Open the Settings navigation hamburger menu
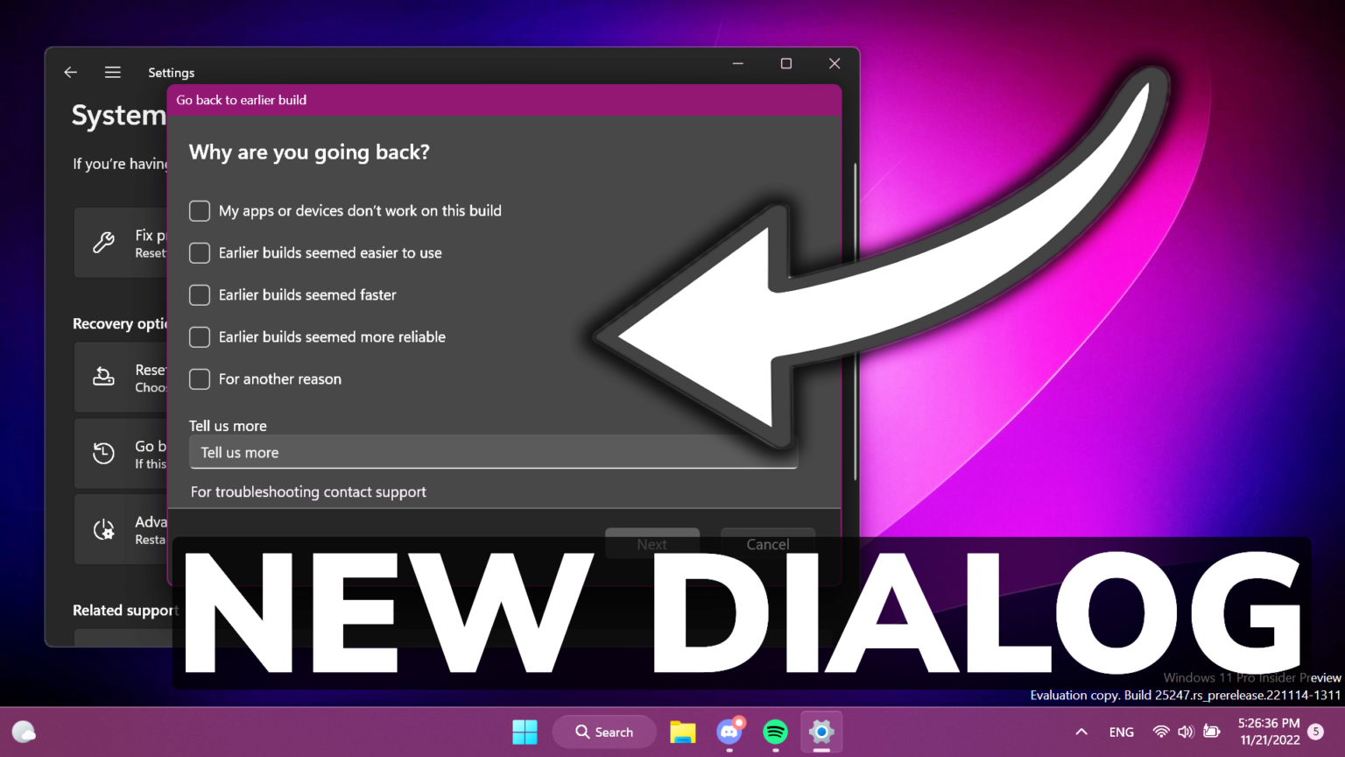1345x757 pixels. pos(112,72)
